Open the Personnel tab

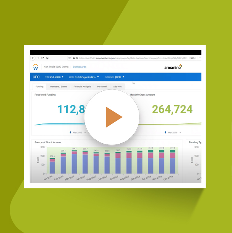tap(102, 87)
